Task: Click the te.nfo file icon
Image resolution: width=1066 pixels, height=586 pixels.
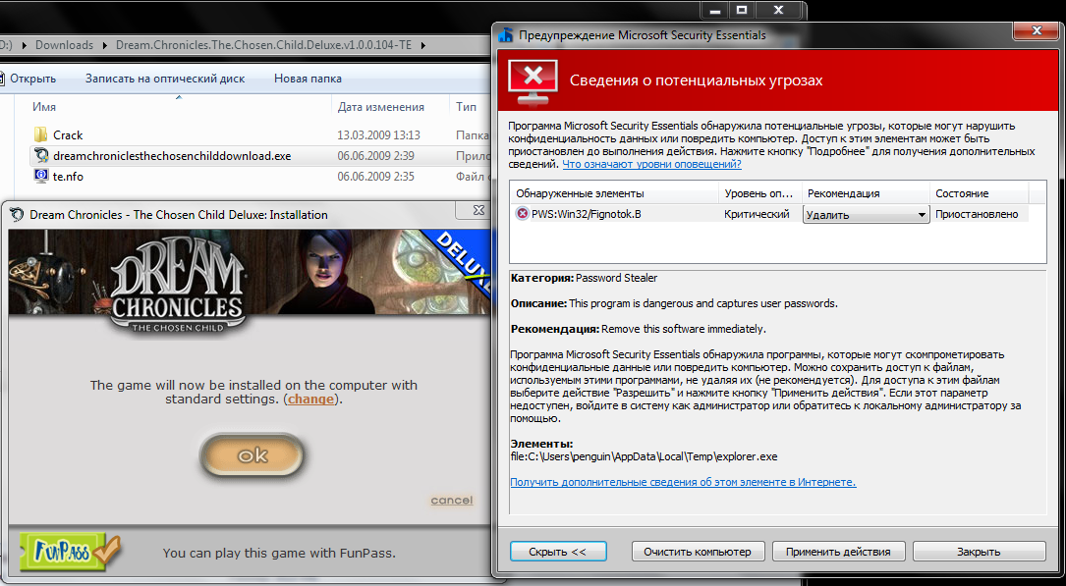Action: pos(41,176)
